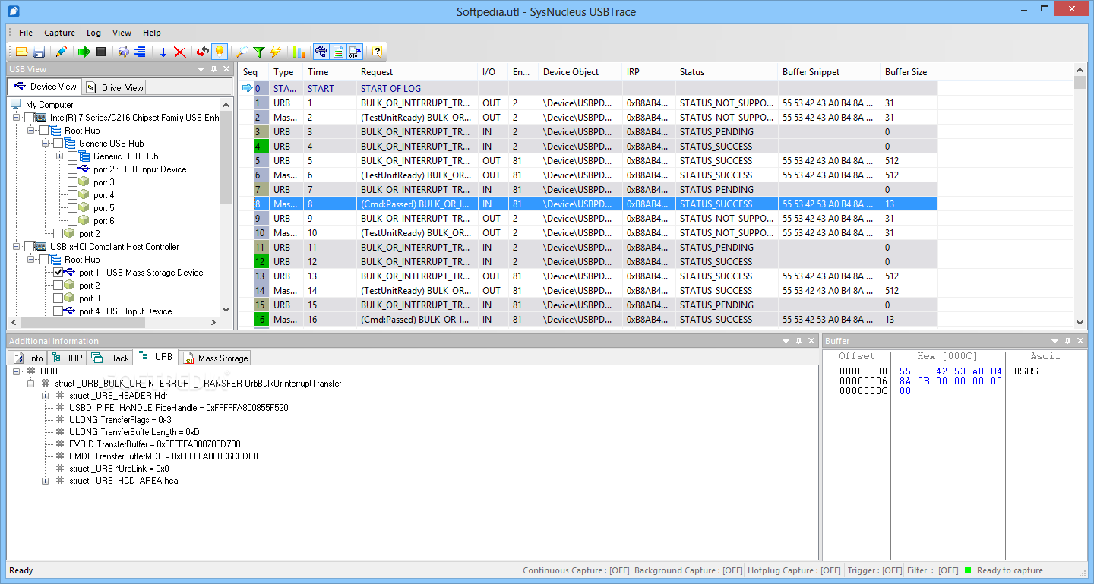1094x584 pixels.
Task: Collapse the Intel 7 Series chipset tree node
Action: pos(16,118)
